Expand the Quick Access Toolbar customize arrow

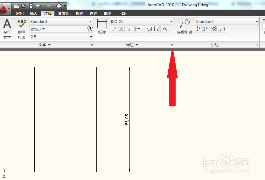[65, 6]
